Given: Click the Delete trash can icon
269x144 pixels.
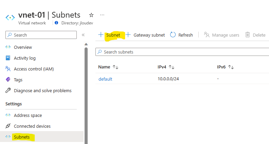Looking at the screenshot, I should [248, 35].
